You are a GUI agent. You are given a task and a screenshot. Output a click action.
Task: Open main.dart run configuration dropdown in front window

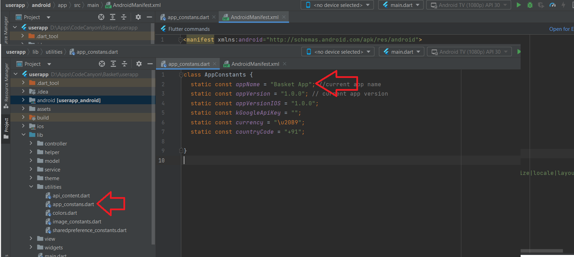402,52
